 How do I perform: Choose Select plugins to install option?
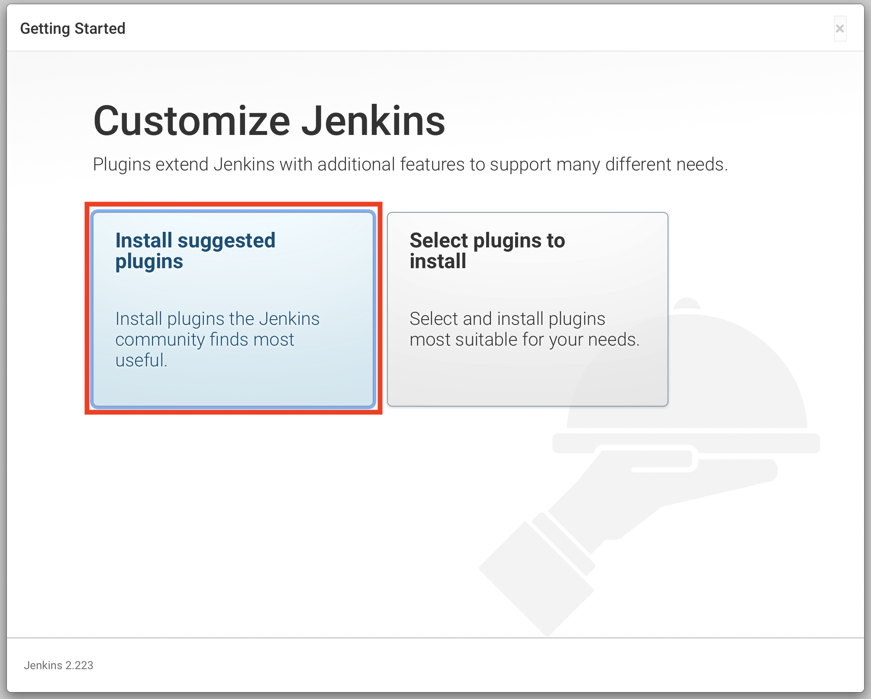(x=527, y=309)
